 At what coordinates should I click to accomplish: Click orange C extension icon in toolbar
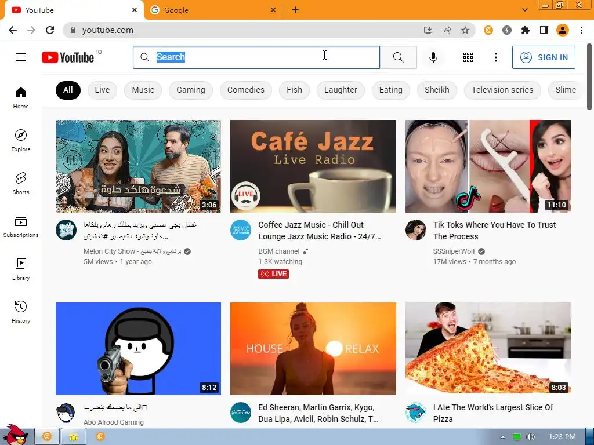488,30
